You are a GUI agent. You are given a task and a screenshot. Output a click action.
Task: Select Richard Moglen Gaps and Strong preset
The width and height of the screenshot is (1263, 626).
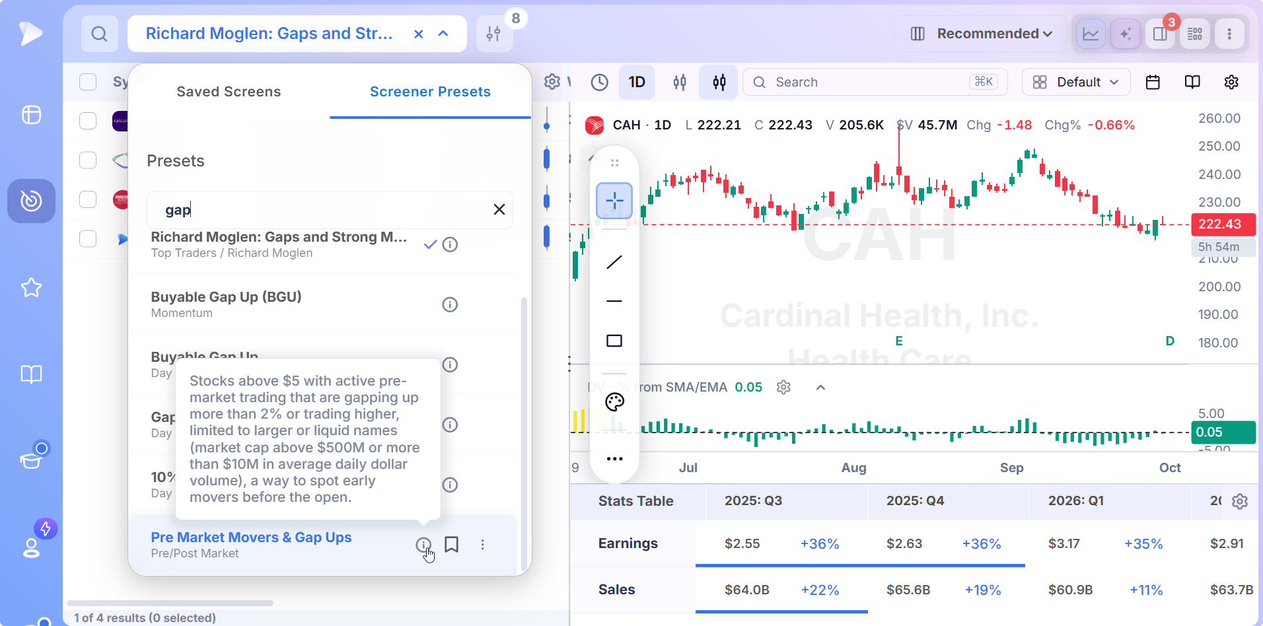(x=279, y=237)
